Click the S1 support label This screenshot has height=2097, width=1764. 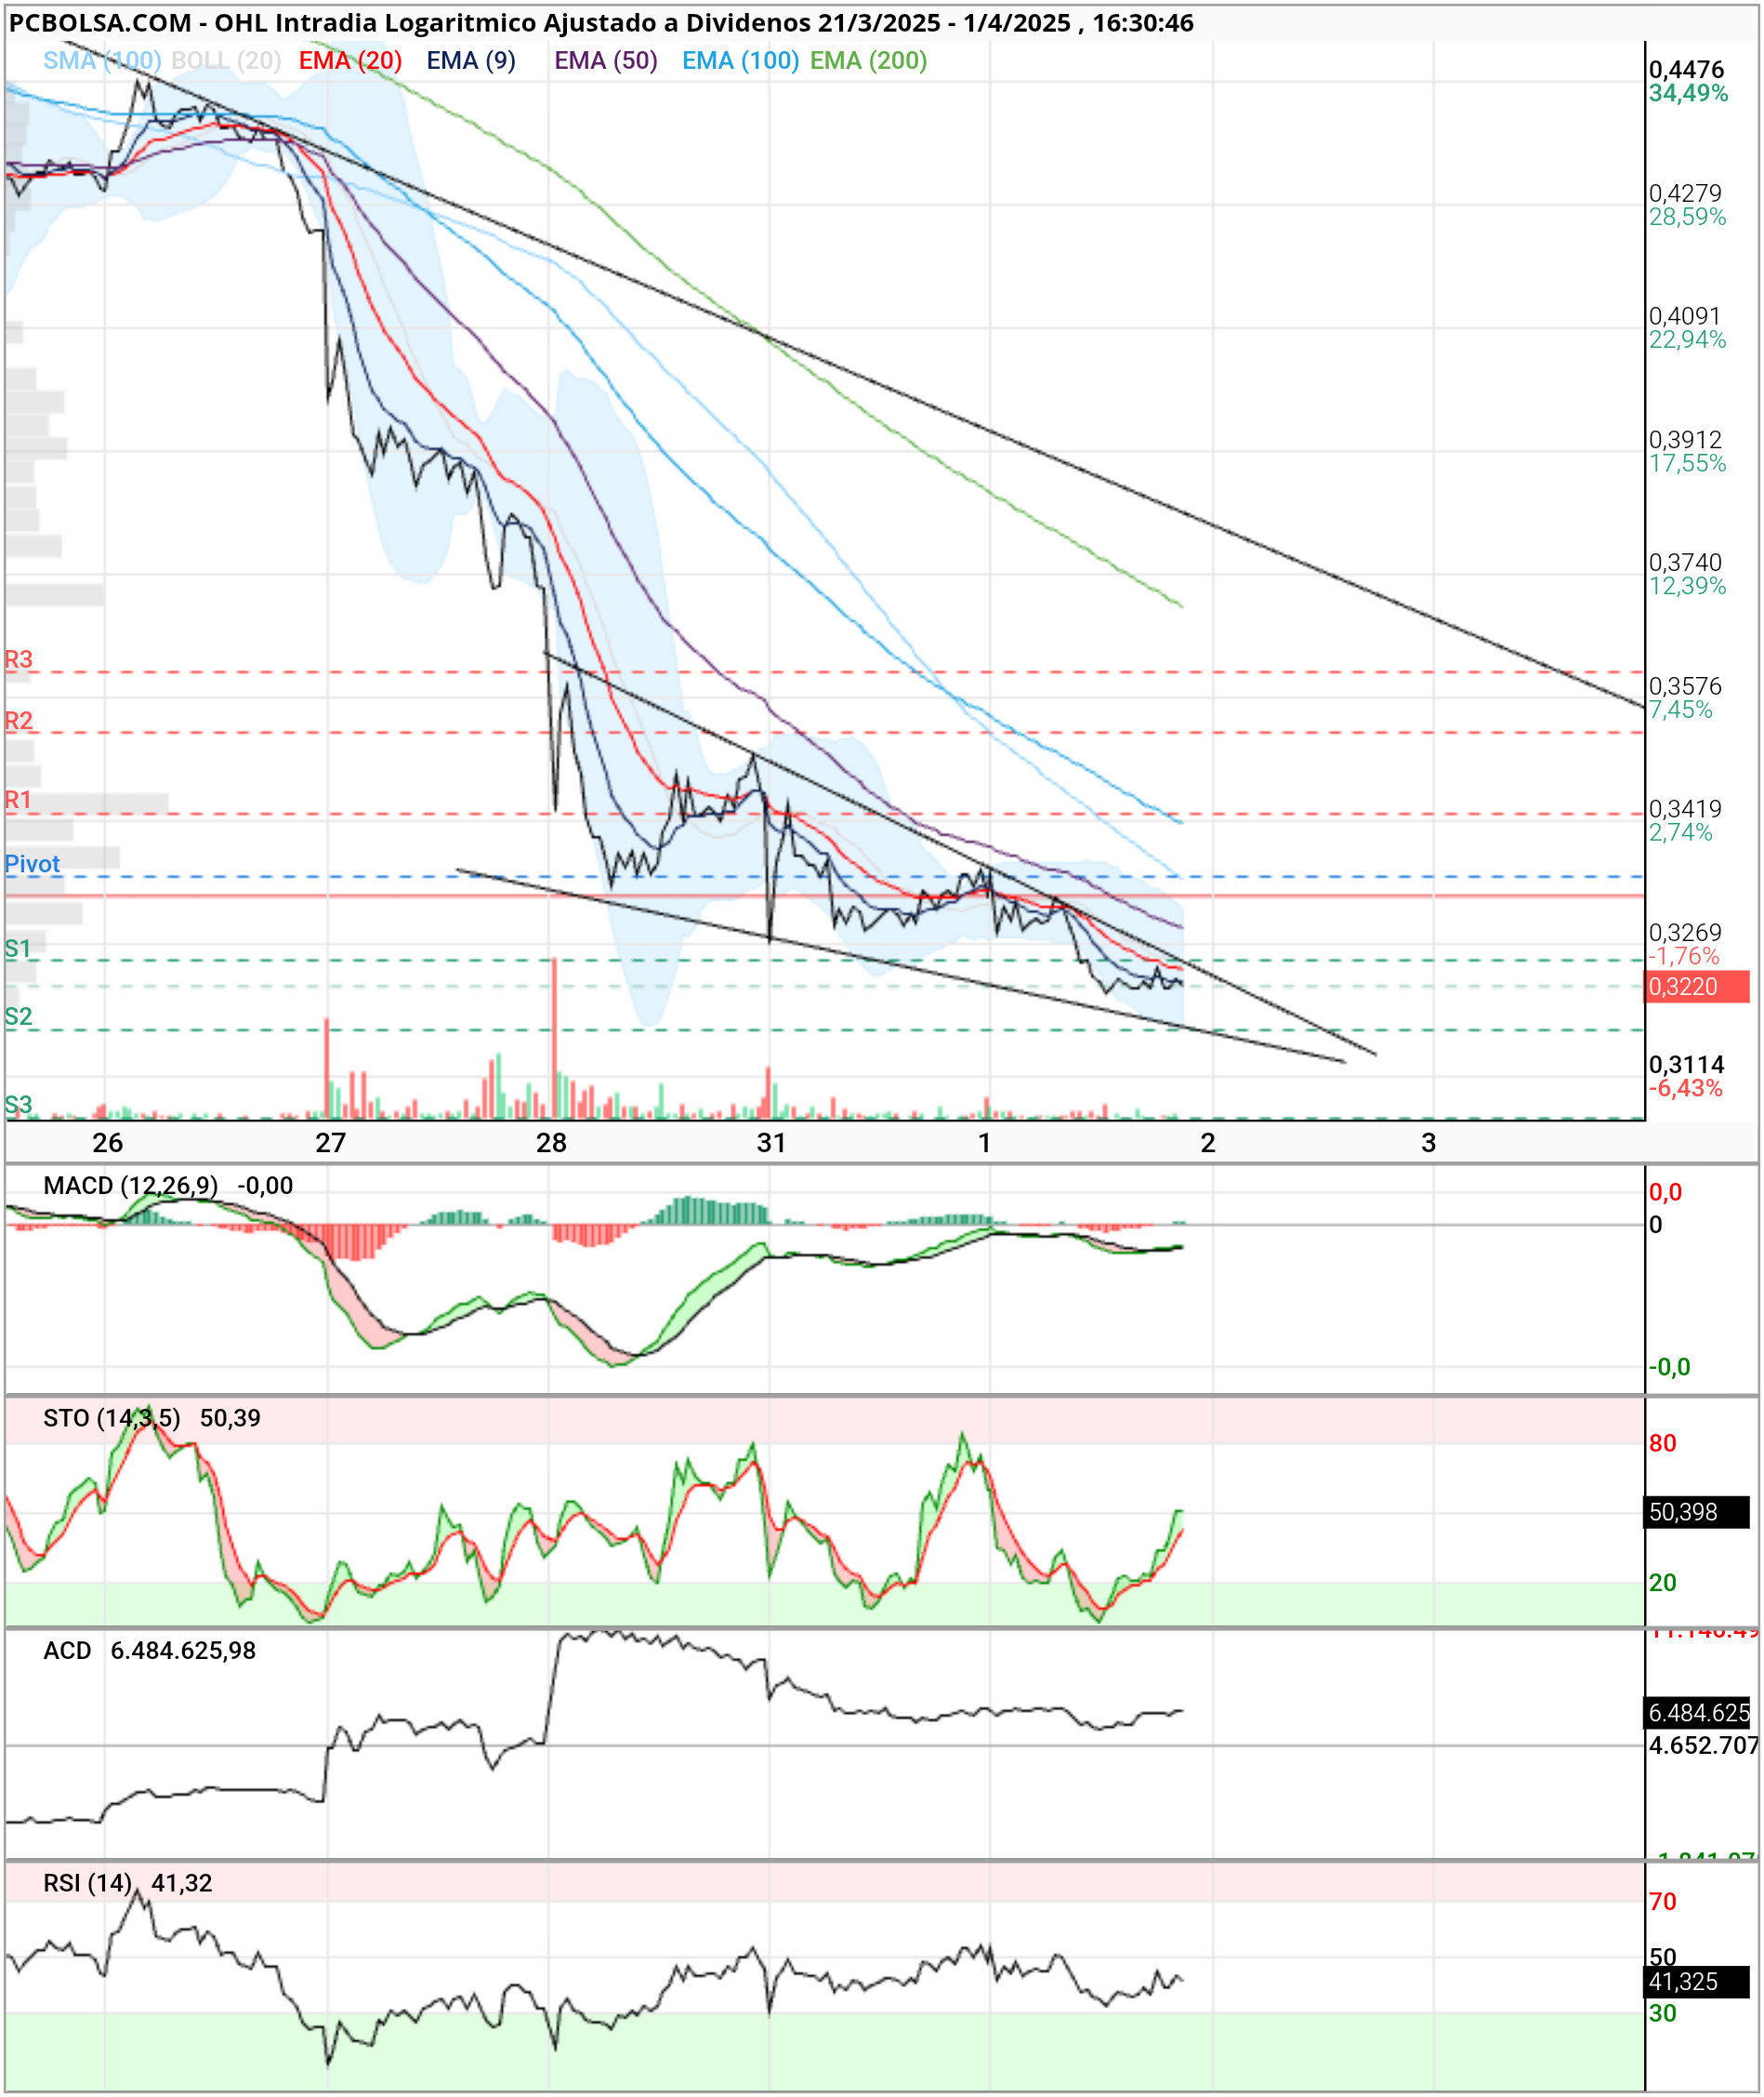point(18,949)
